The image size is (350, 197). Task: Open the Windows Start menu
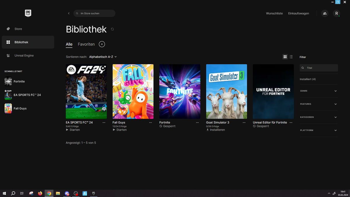[x=4, y=193]
